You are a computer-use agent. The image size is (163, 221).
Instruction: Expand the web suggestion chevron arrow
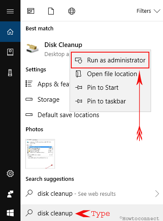[x=157, y=194]
